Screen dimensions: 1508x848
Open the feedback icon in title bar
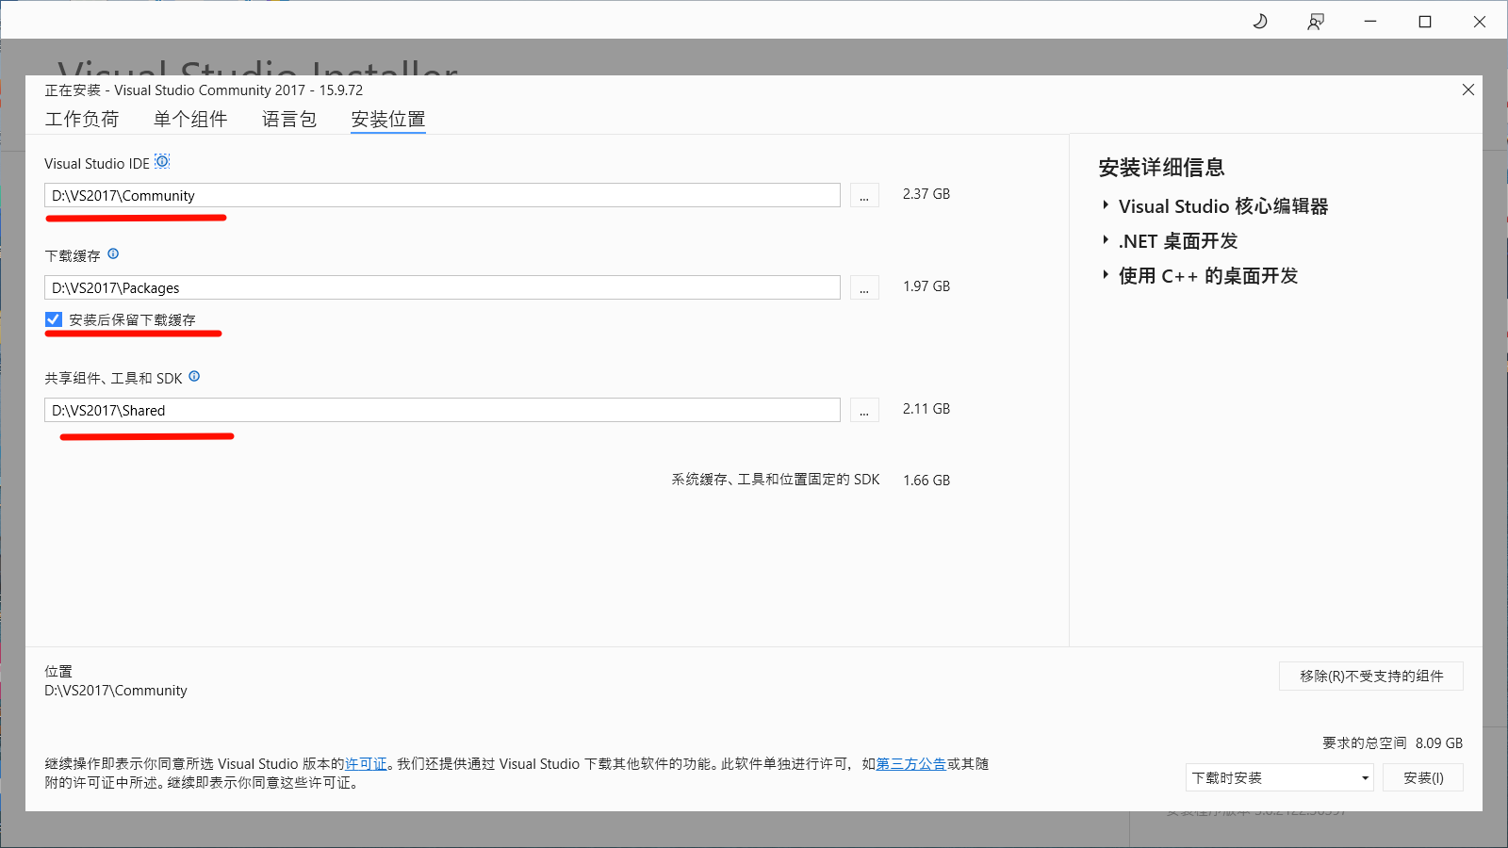[x=1316, y=22]
